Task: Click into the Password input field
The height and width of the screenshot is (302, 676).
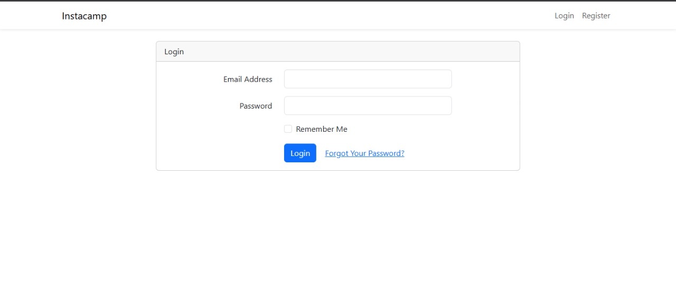Action: pyautogui.click(x=368, y=105)
